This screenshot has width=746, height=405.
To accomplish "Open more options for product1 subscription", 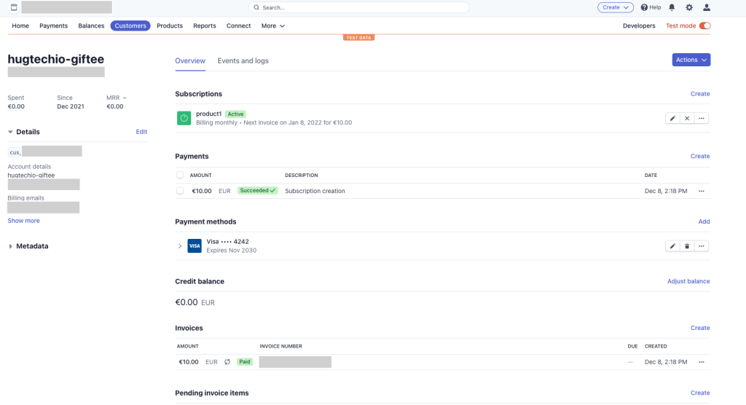I will click(702, 118).
